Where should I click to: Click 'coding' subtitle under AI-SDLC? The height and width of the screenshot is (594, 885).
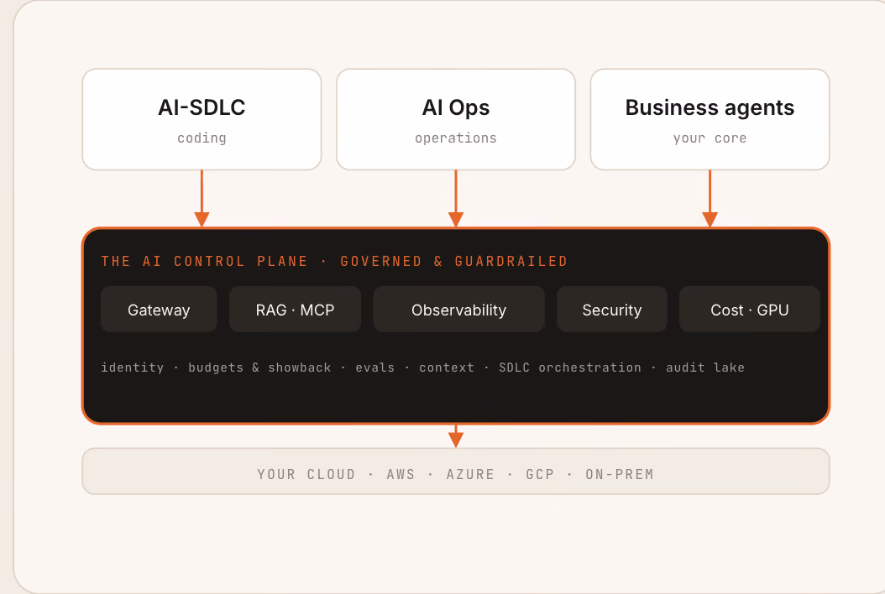coord(202,138)
